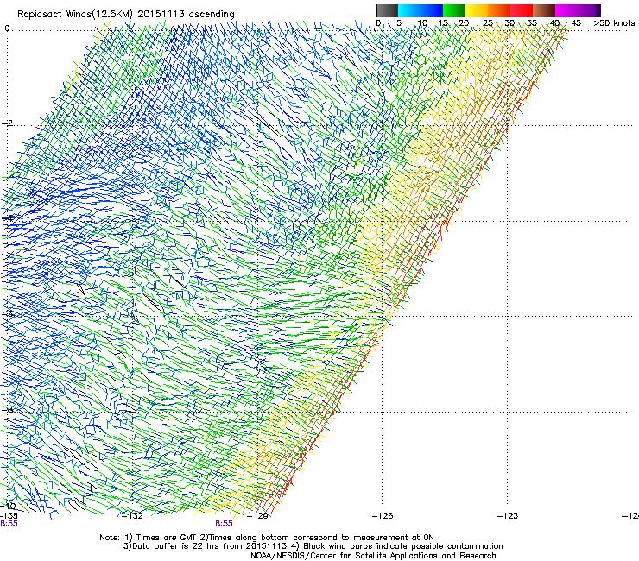The image size is (639, 561).
Task: Select the gray 0-5 knots color swatch
Action: [387, 10]
